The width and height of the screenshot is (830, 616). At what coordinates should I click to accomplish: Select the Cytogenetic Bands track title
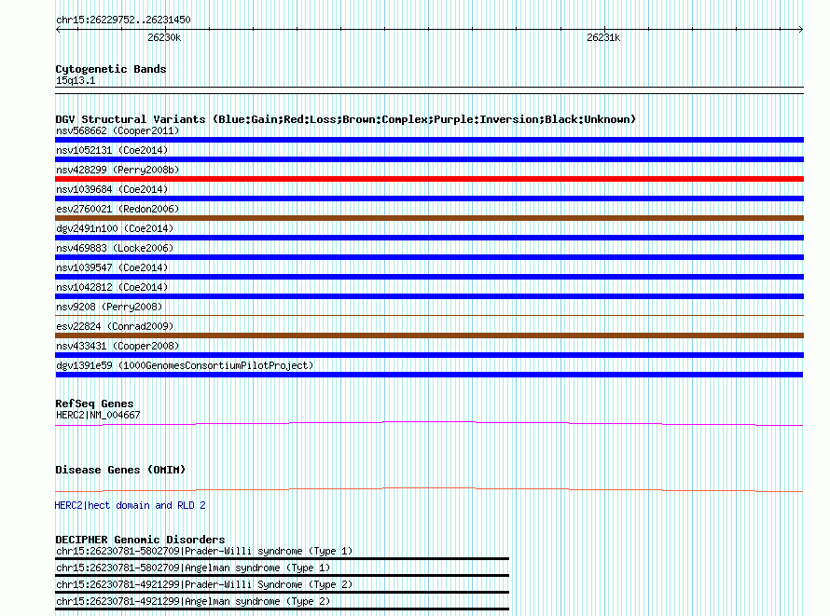tap(111, 69)
